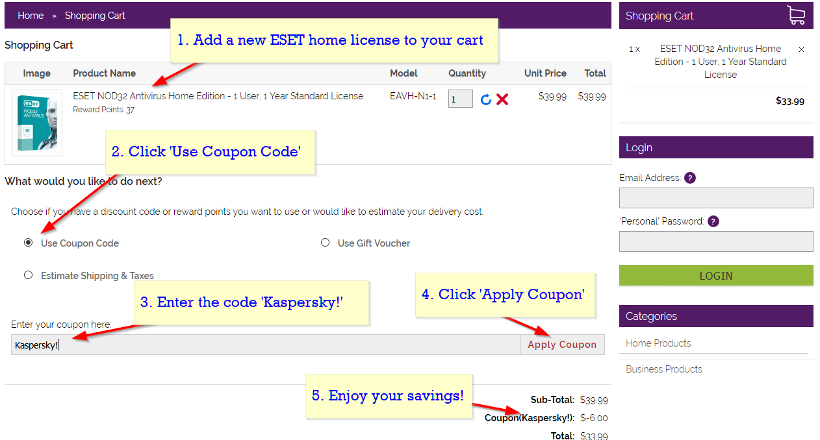Remove ESET item from sidebar mini cart
Viewport: 820px width, 440px height.
point(801,49)
